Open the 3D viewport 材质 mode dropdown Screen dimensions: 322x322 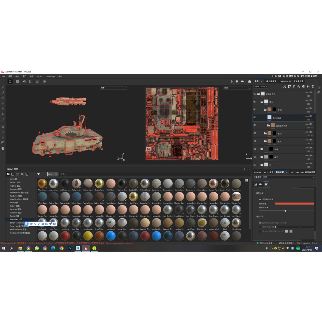click(x=114, y=88)
